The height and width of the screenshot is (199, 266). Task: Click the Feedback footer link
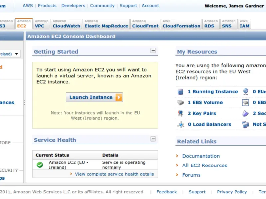click(167, 192)
